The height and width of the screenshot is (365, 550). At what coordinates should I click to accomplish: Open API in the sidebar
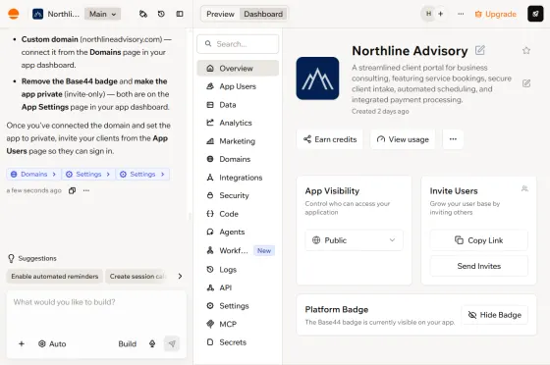pos(238,287)
